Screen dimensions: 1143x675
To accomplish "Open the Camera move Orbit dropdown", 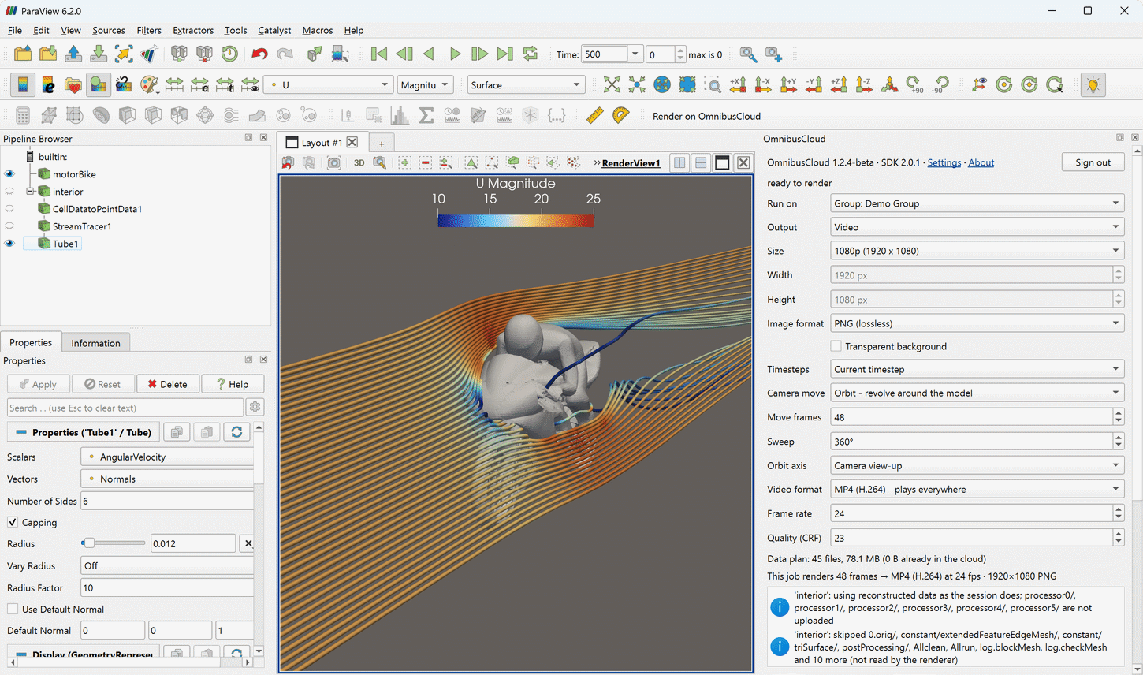I will tap(977, 393).
